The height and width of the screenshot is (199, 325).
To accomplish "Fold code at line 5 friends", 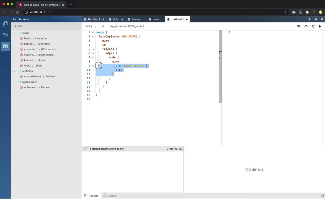I will [93, 49].
